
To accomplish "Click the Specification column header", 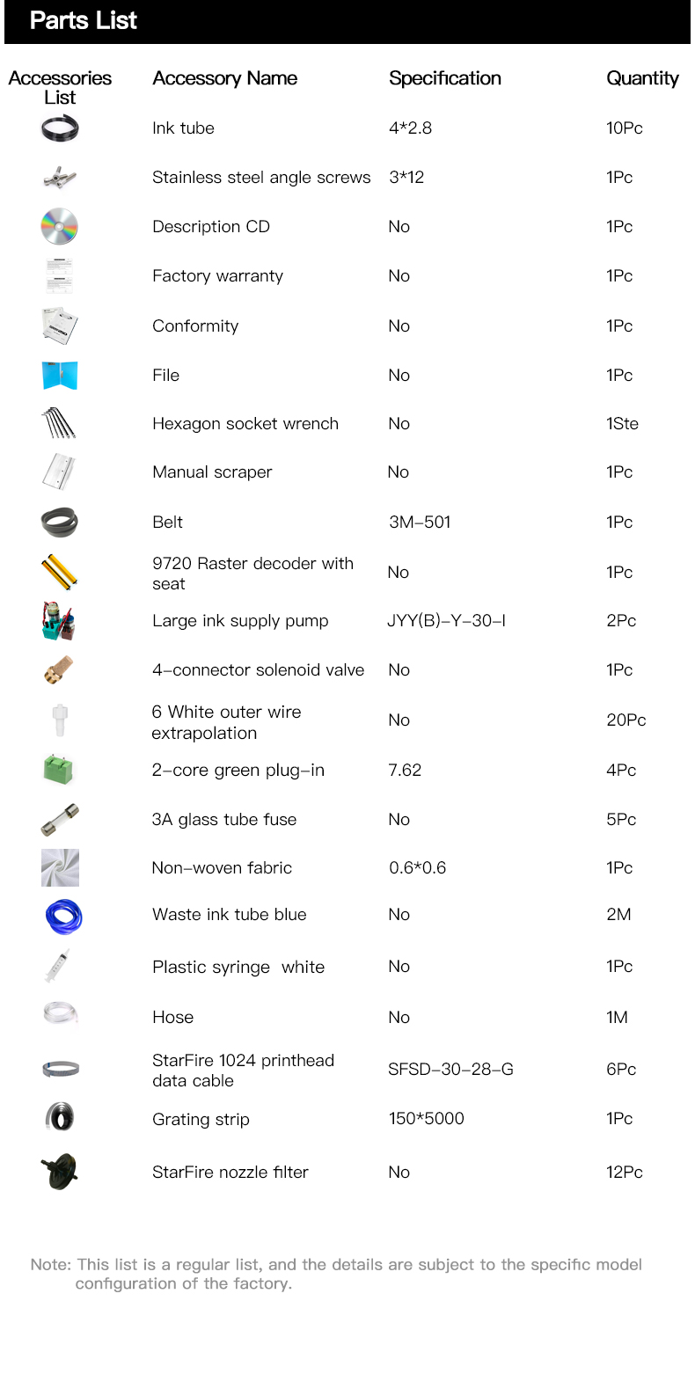I will pyautogui.click(x=445, y=78).
